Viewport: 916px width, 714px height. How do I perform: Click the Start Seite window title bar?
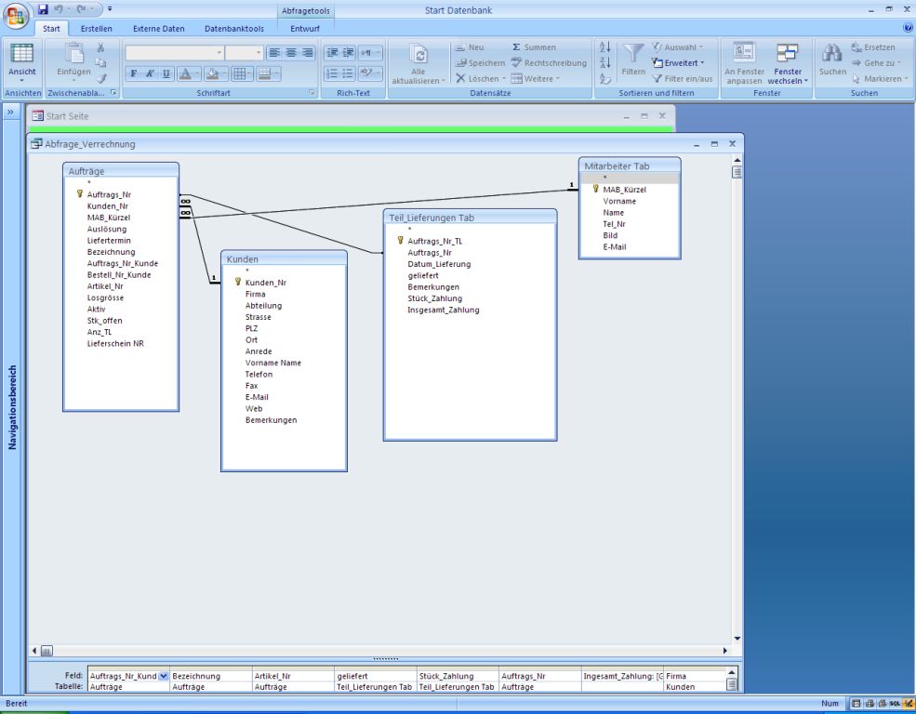click(x=351, y=116)
